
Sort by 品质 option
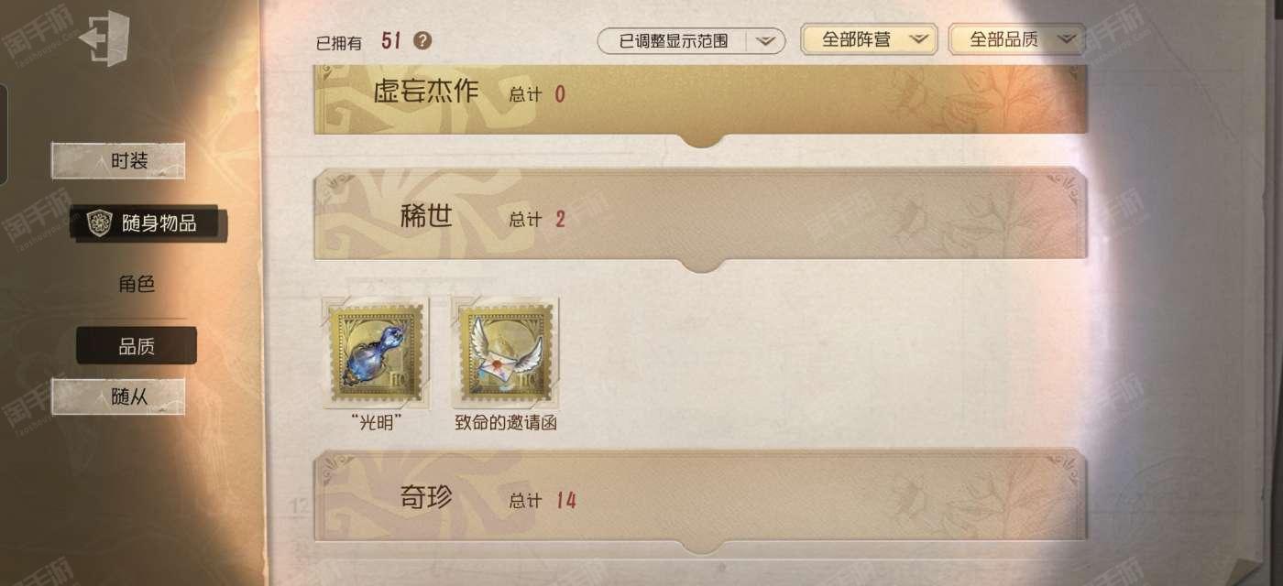(x=136, y=346)
